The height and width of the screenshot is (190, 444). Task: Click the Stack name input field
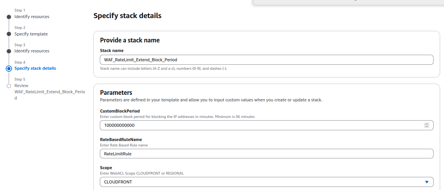[x=266, y=60]
